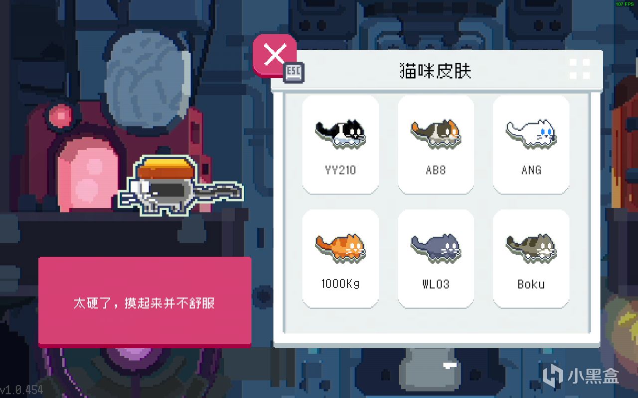Pick the white ANG cat skin
Image resolution: width=638 pixels, height=398 pixels.
click(531, 145)
